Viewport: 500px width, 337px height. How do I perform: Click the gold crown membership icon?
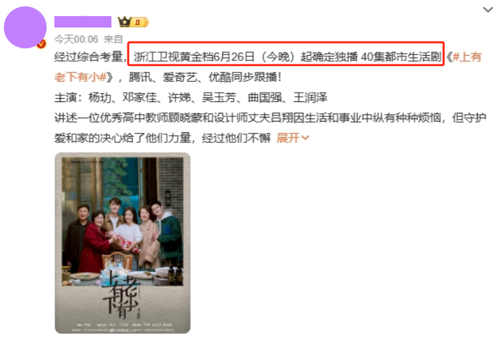[124, 21]
